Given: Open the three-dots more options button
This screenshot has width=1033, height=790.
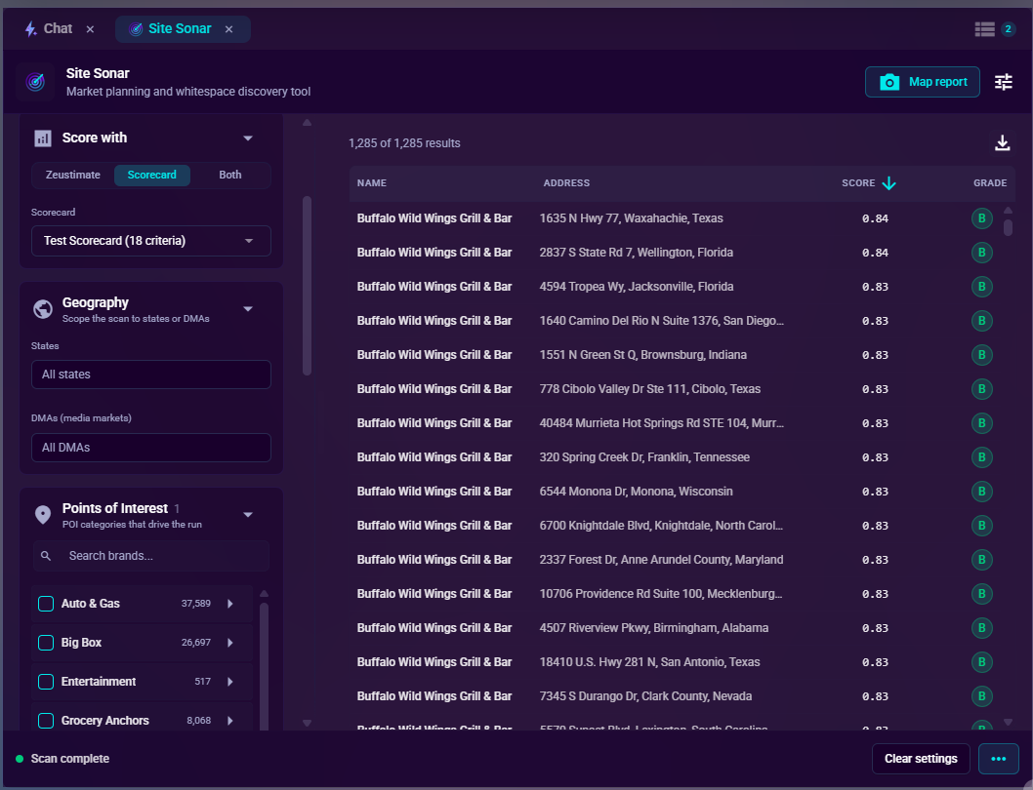Looking at the screenshot, I should coord(999,759).
